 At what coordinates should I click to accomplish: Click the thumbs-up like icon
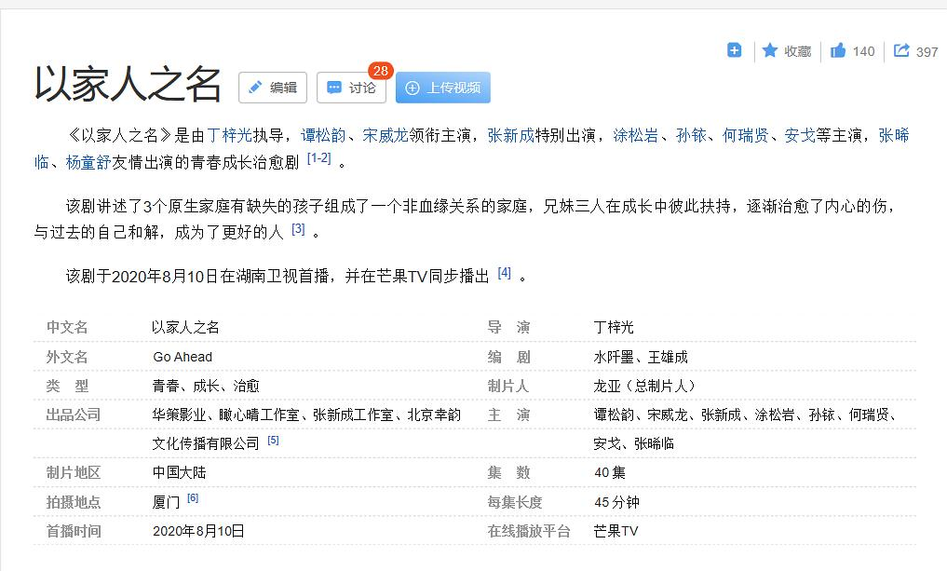(x=838, y=50)
